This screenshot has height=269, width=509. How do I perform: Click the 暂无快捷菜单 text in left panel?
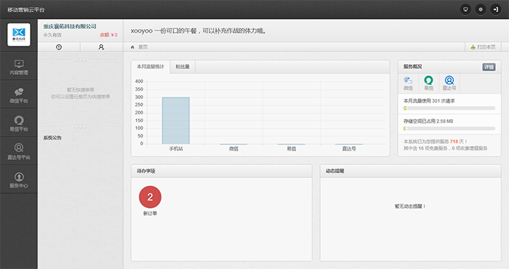click(x=81, y=89)
